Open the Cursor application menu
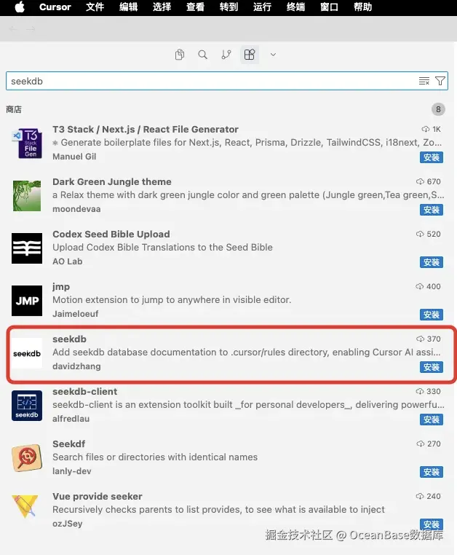Screen dimensions: 457x555 (55, 7)
